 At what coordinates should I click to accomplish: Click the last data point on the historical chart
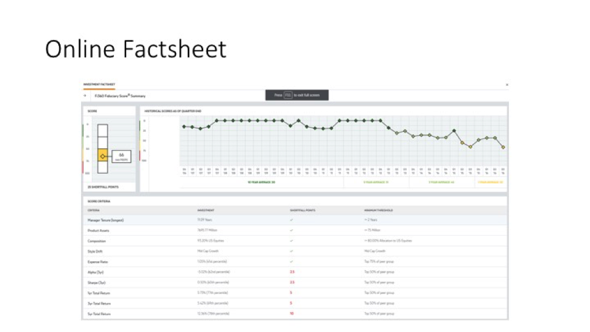503,147
